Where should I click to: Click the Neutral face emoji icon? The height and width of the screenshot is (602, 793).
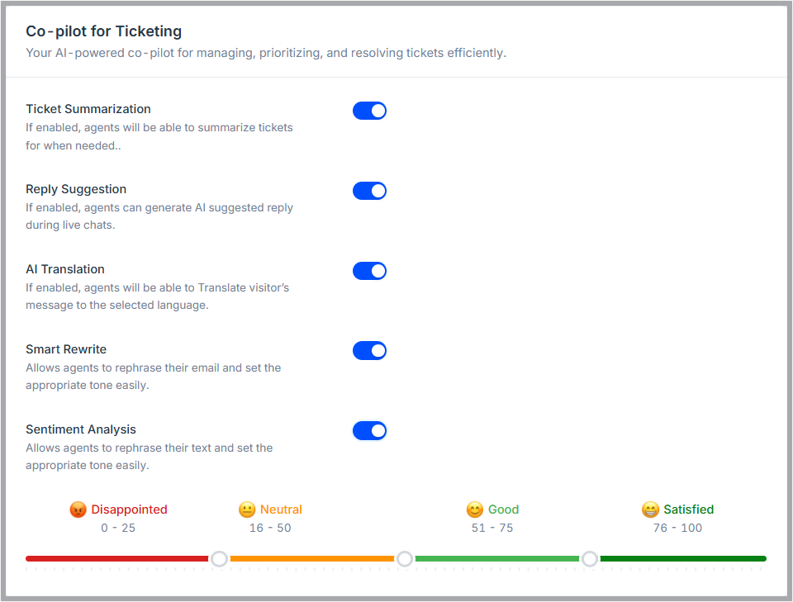click(247, 510)
